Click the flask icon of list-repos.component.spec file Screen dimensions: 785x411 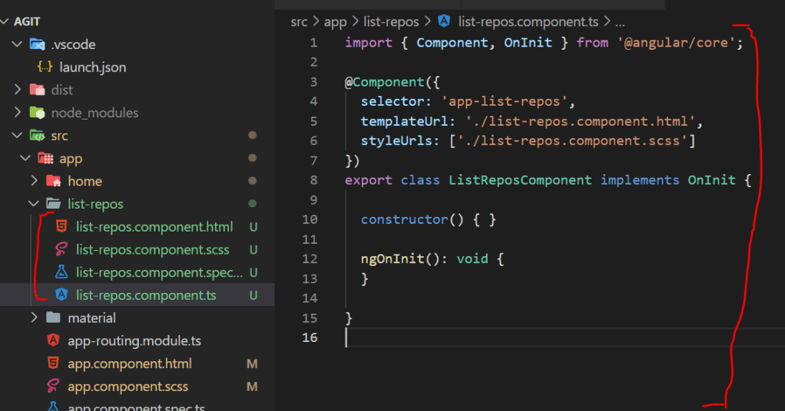tap(61, 272)
